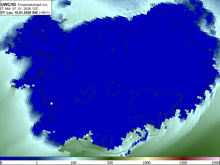Click the color scale label '1000'
This screenshot has width=220, height=165.
pyautogui.click(x=146, y=163)
